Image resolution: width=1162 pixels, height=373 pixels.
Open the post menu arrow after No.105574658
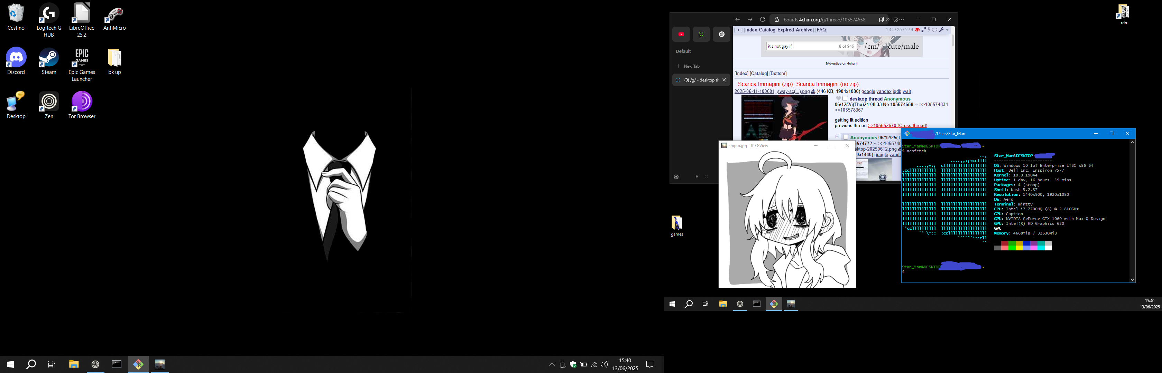tap(916, 105)
